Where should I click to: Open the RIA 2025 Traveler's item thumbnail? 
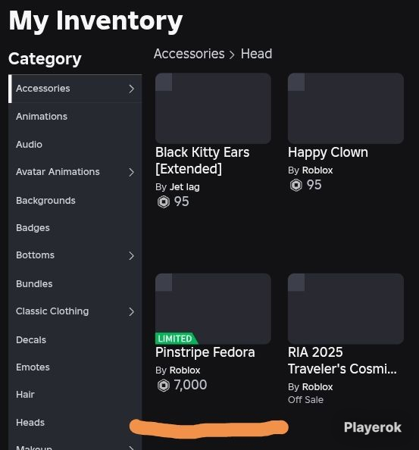pos(346,309)
